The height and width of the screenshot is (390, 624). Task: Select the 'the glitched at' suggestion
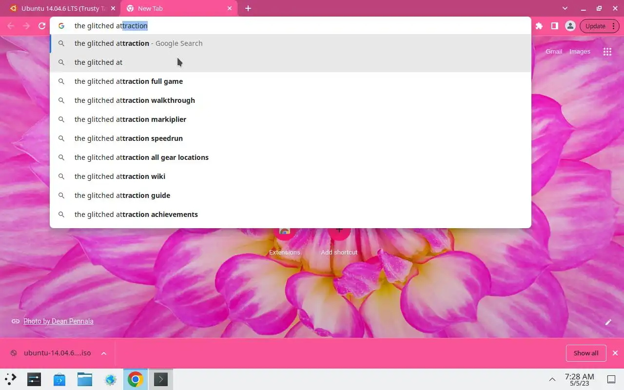tap(291, 62)
